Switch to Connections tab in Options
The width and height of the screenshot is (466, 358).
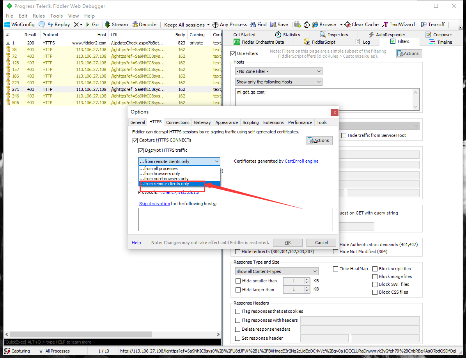[x=178, y=122]
